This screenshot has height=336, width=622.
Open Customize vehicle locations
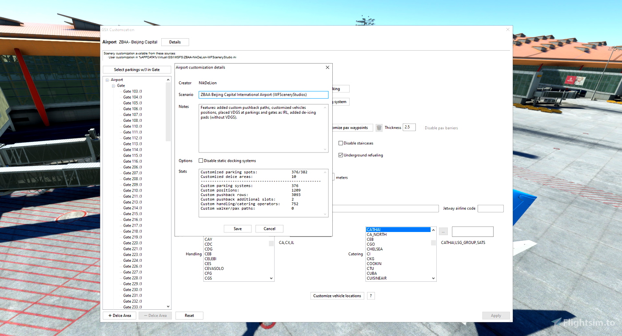pyautogui.click(x=337, y=296)
